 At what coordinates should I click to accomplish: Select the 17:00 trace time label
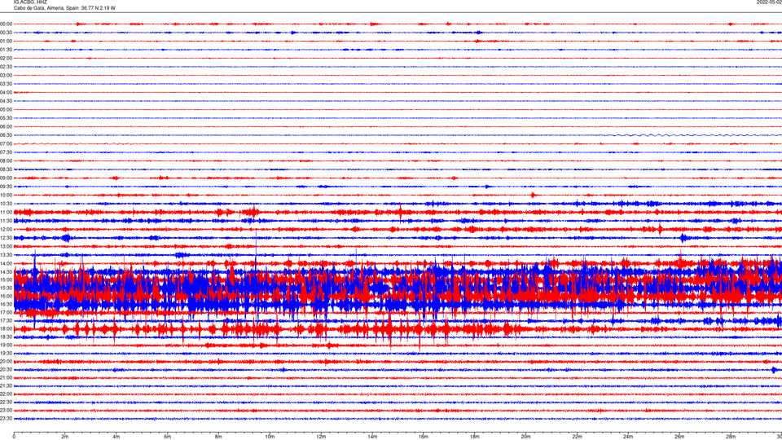click(6, 312)
